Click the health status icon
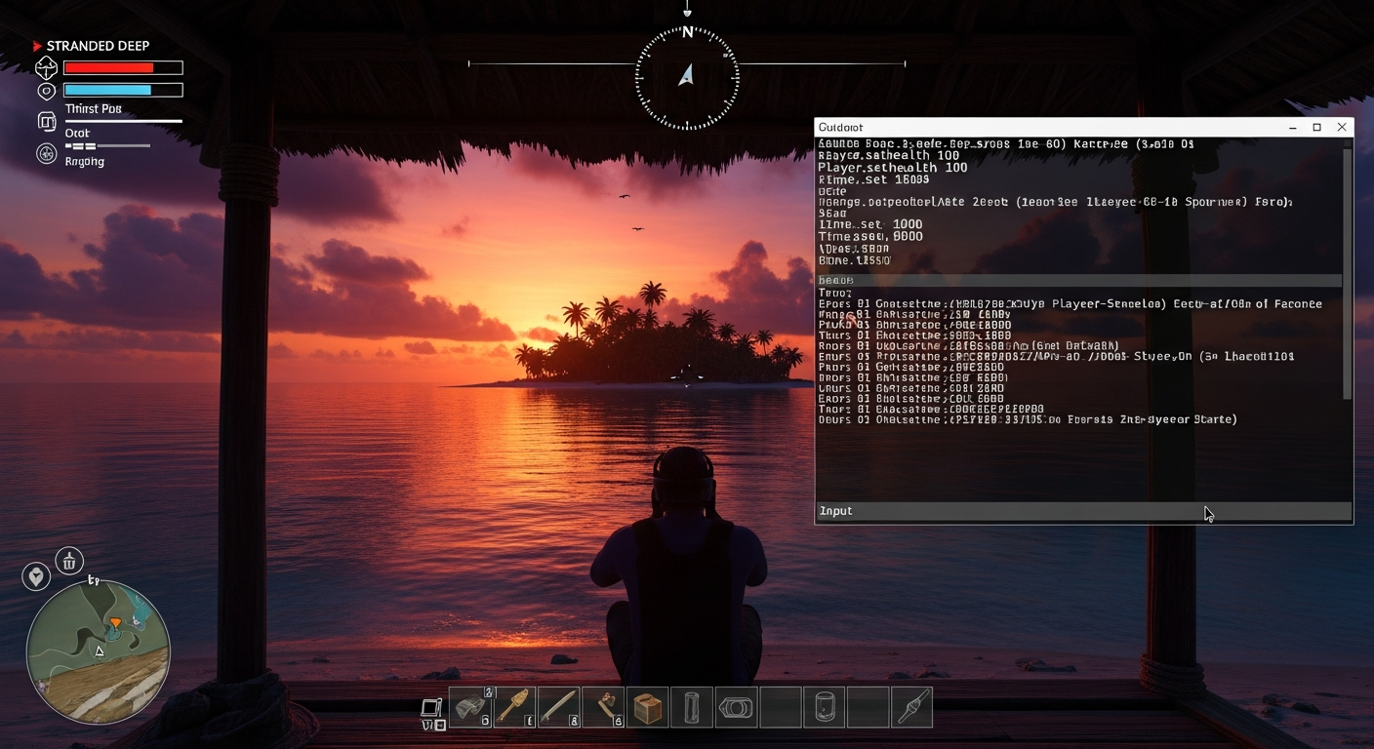 coord(46,67)
